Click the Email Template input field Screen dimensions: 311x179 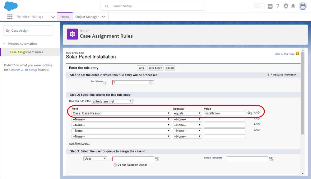pos(248,158)
